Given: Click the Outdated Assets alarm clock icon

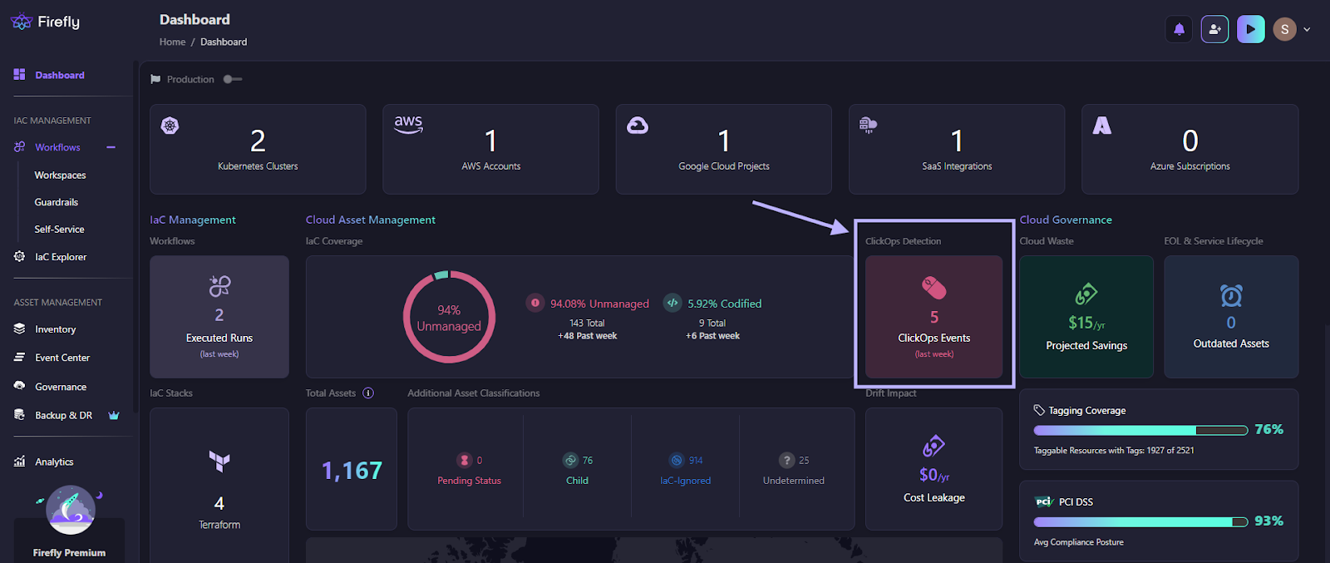Looking at the screenshot, I should (x=1231, y=295).
